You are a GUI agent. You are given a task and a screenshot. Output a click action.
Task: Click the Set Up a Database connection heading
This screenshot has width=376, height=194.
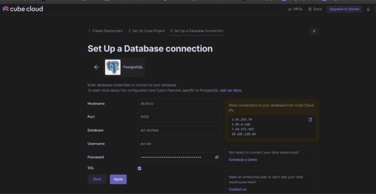(x=150, y=48)
